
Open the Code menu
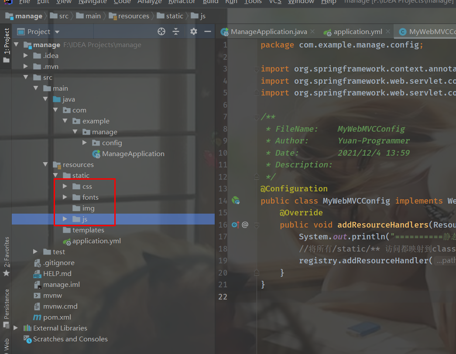tap(122, 2)
